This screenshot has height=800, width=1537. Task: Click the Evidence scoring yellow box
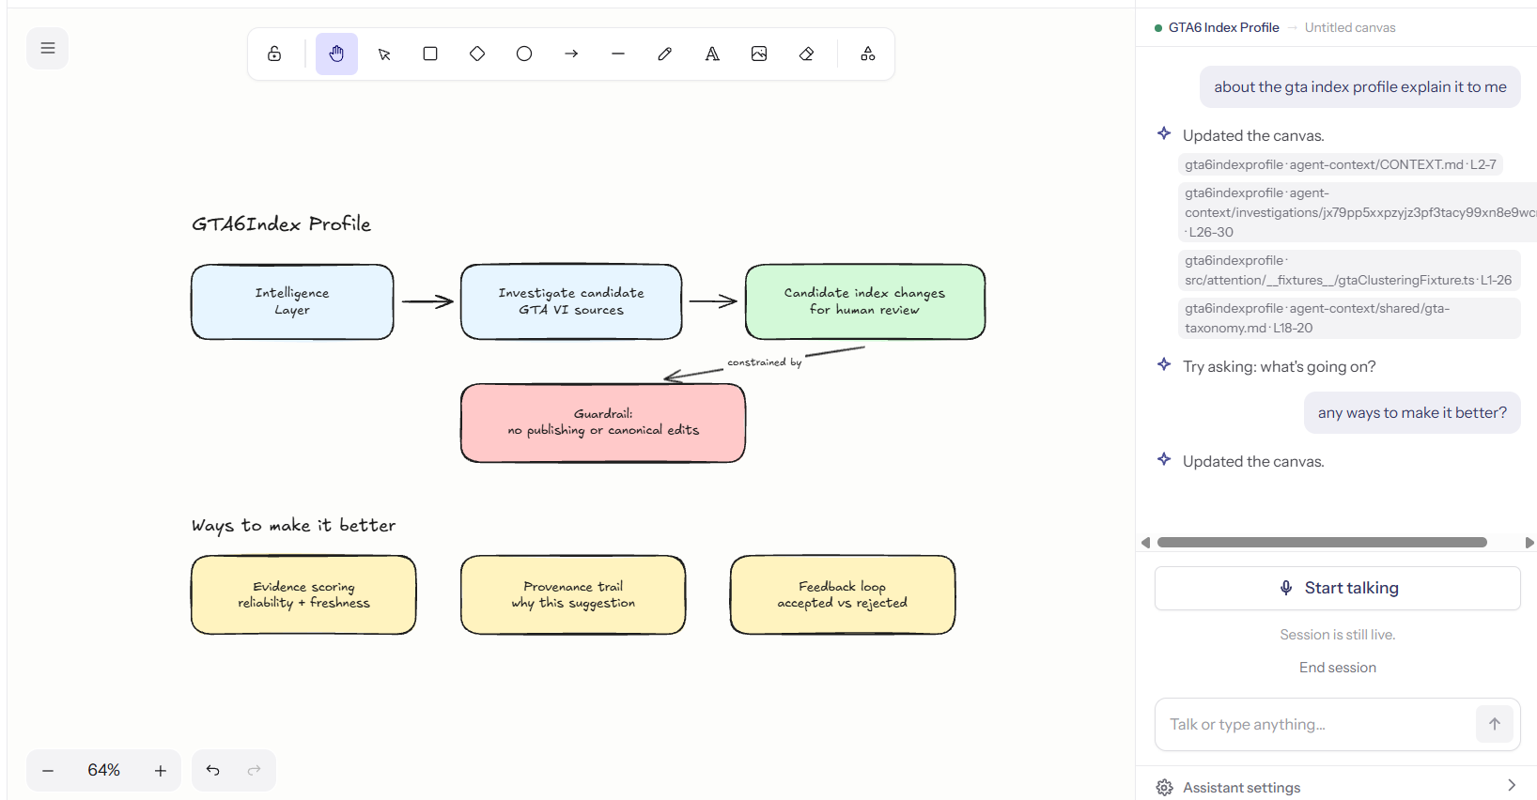click(x=303, y=594)
